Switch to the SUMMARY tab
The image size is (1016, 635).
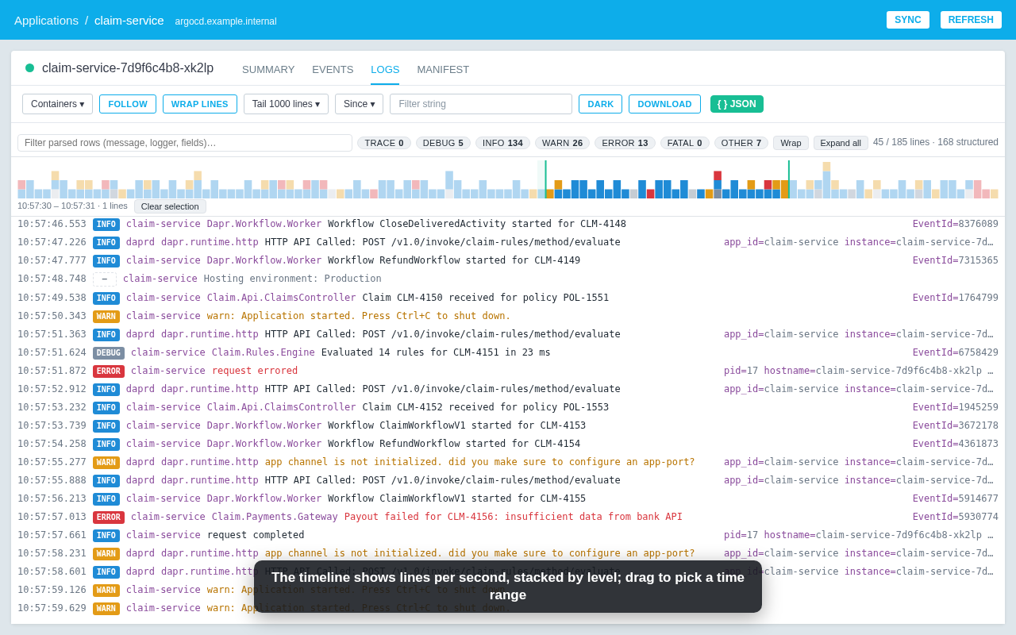point(268,70)
